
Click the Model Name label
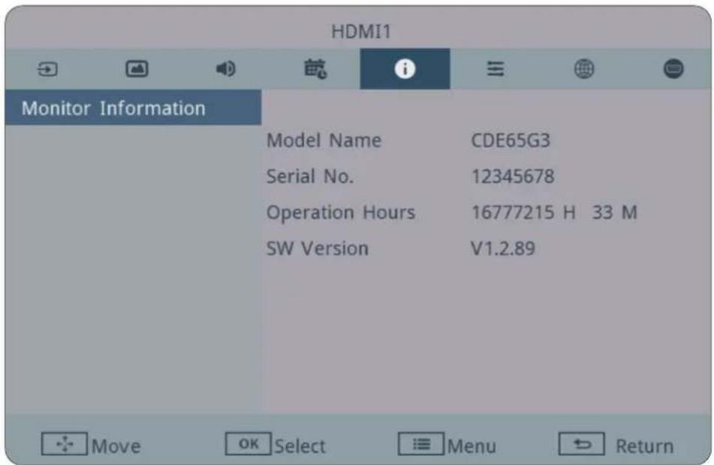click(324, 140)
